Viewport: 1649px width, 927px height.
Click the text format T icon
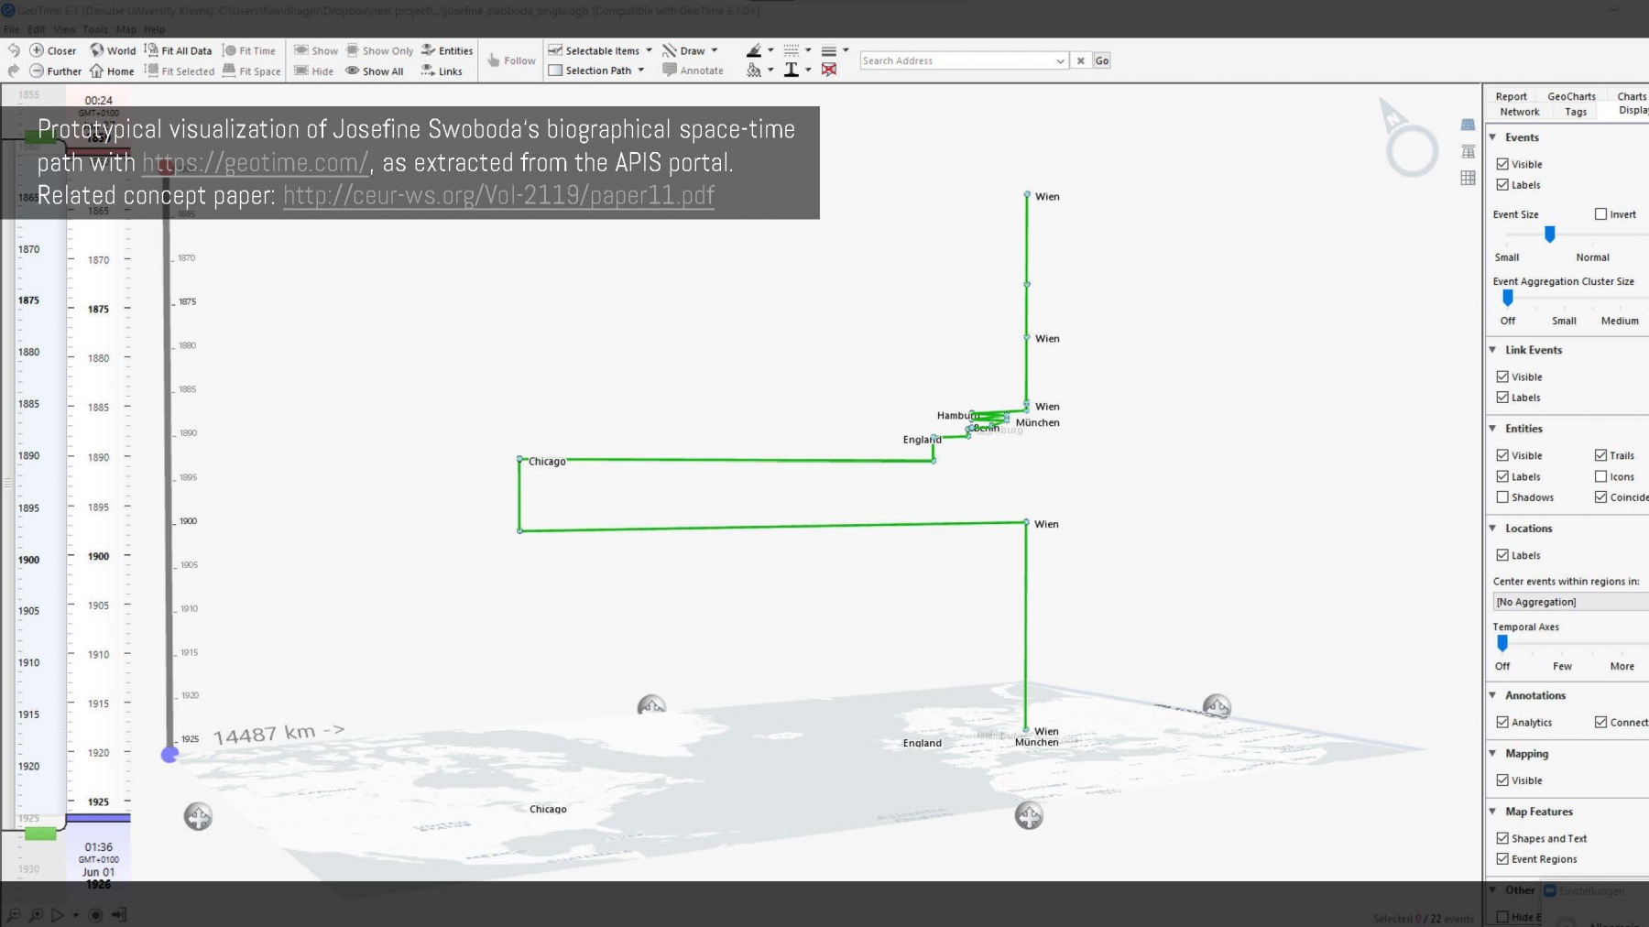pyautogui.click(x=792, y=70)
